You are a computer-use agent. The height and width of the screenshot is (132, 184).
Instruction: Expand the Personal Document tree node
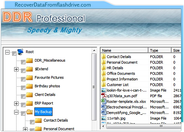[x=25, y=129]
